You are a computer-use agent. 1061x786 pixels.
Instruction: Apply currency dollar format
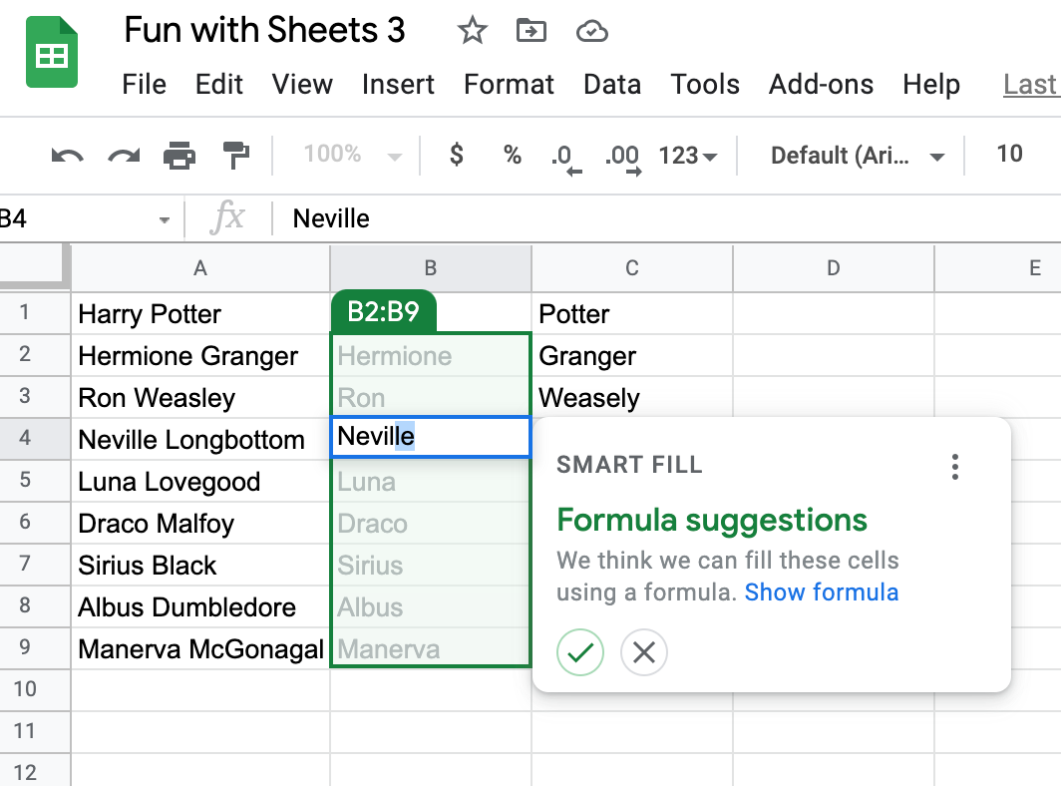[x=457, y=155]
